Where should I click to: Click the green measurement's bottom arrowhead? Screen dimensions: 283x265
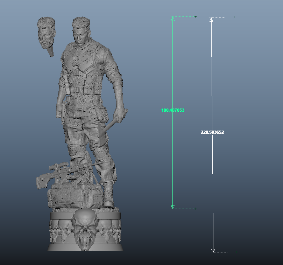click(x=173, y=207)
